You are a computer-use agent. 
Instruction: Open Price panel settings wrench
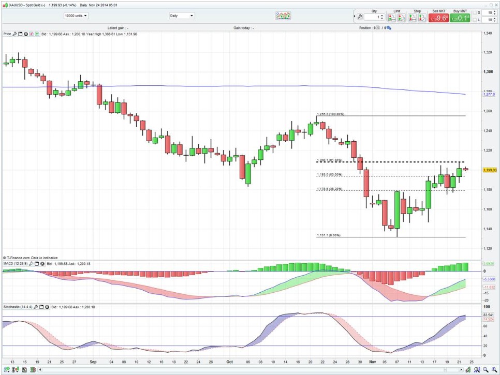click(x=15, y=34)
